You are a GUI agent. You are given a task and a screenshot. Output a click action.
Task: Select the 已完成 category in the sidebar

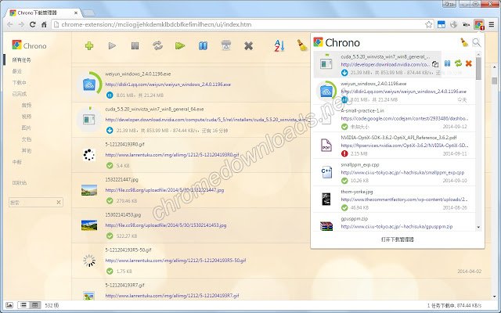19,94
